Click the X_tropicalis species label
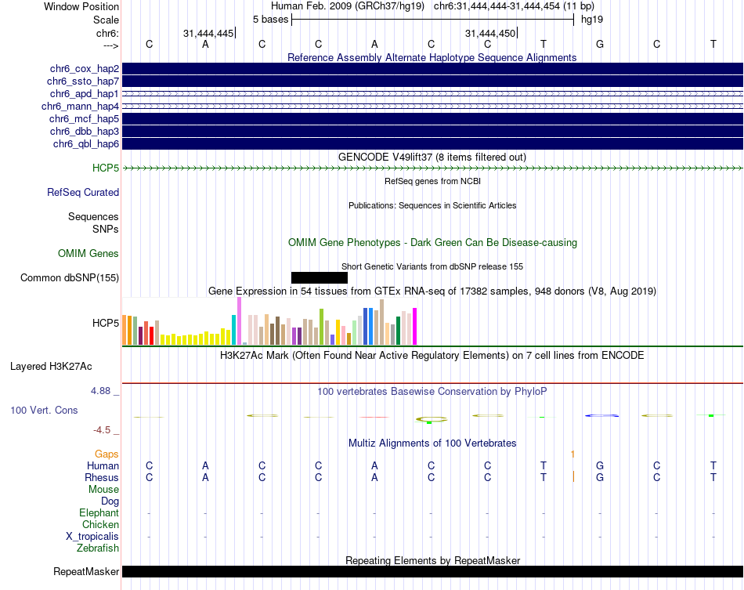 tap(92, 537)
